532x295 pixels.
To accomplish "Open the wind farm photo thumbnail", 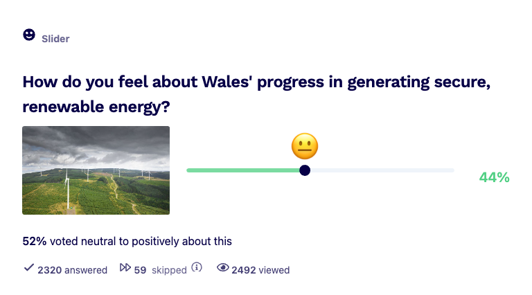I will pyautogui.click(x=96, y=170).
